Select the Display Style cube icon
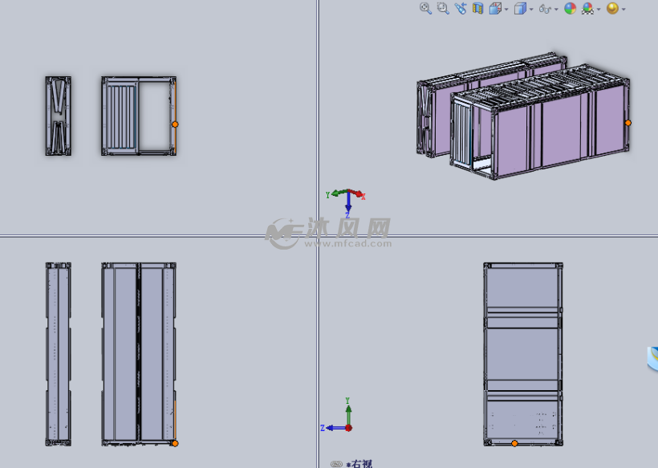This screenshot has width=658, height=468. point(518,9)
